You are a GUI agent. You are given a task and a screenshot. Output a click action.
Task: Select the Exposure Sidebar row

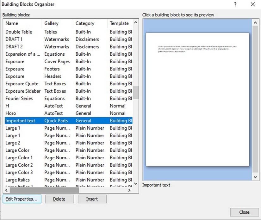click(x=69, y=91)
